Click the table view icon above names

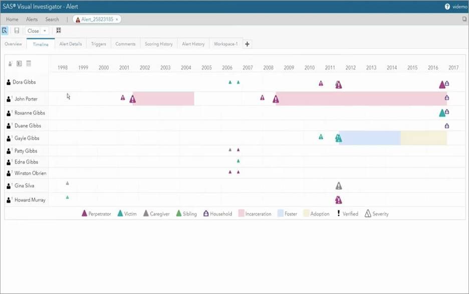point(29,64)
